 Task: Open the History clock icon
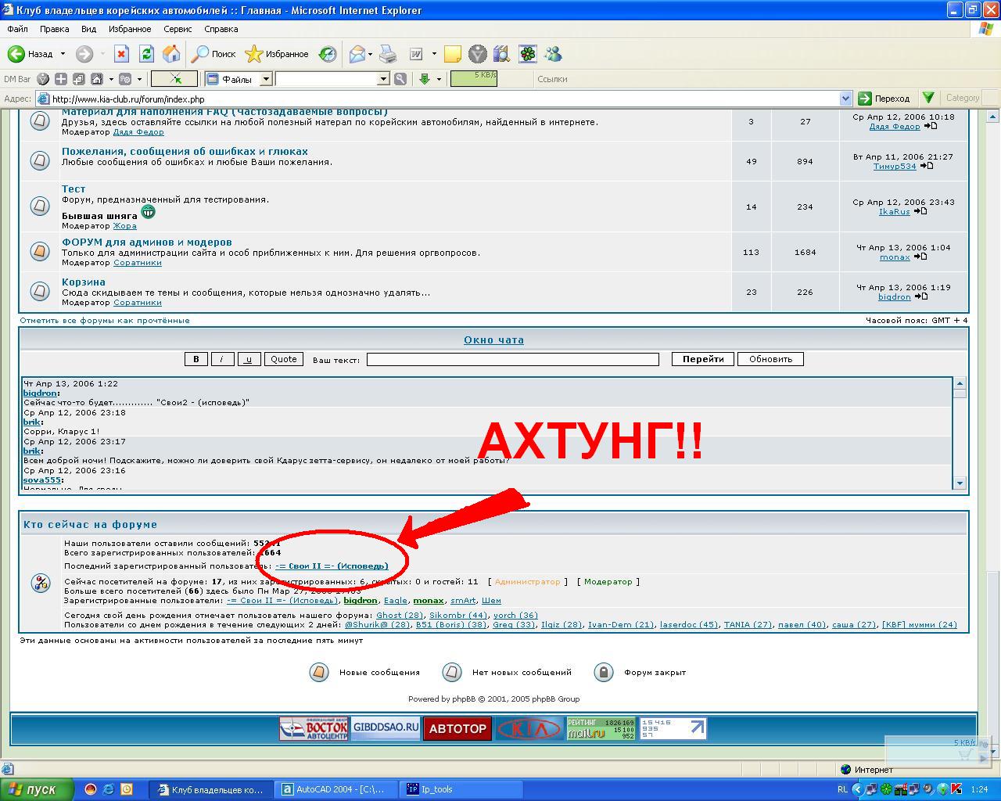click(x=328, y=54)
